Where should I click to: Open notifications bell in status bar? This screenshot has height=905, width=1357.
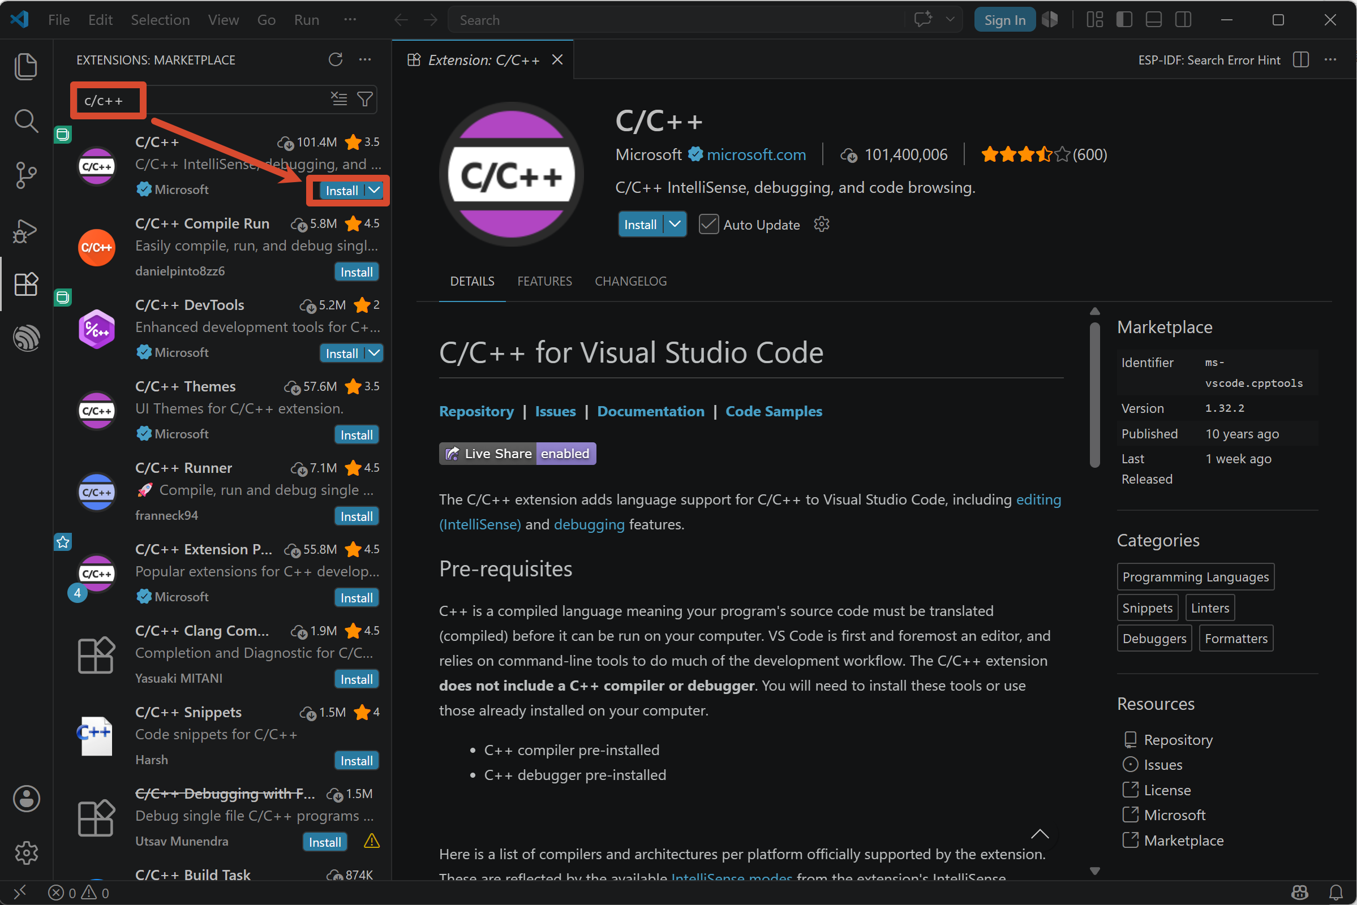point(1335,893)
